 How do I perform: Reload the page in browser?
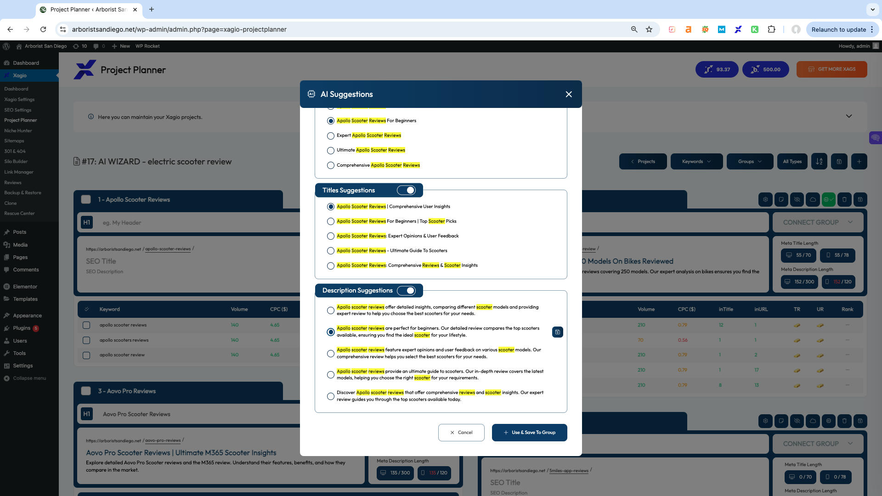click(x=43, y=29)
